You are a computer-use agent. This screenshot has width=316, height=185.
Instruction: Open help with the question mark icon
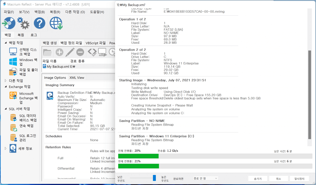click(39, 23)
